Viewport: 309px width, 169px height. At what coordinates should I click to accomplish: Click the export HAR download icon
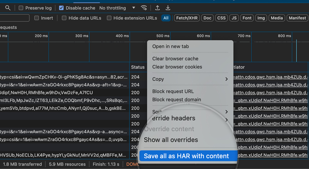pos(168,8)
